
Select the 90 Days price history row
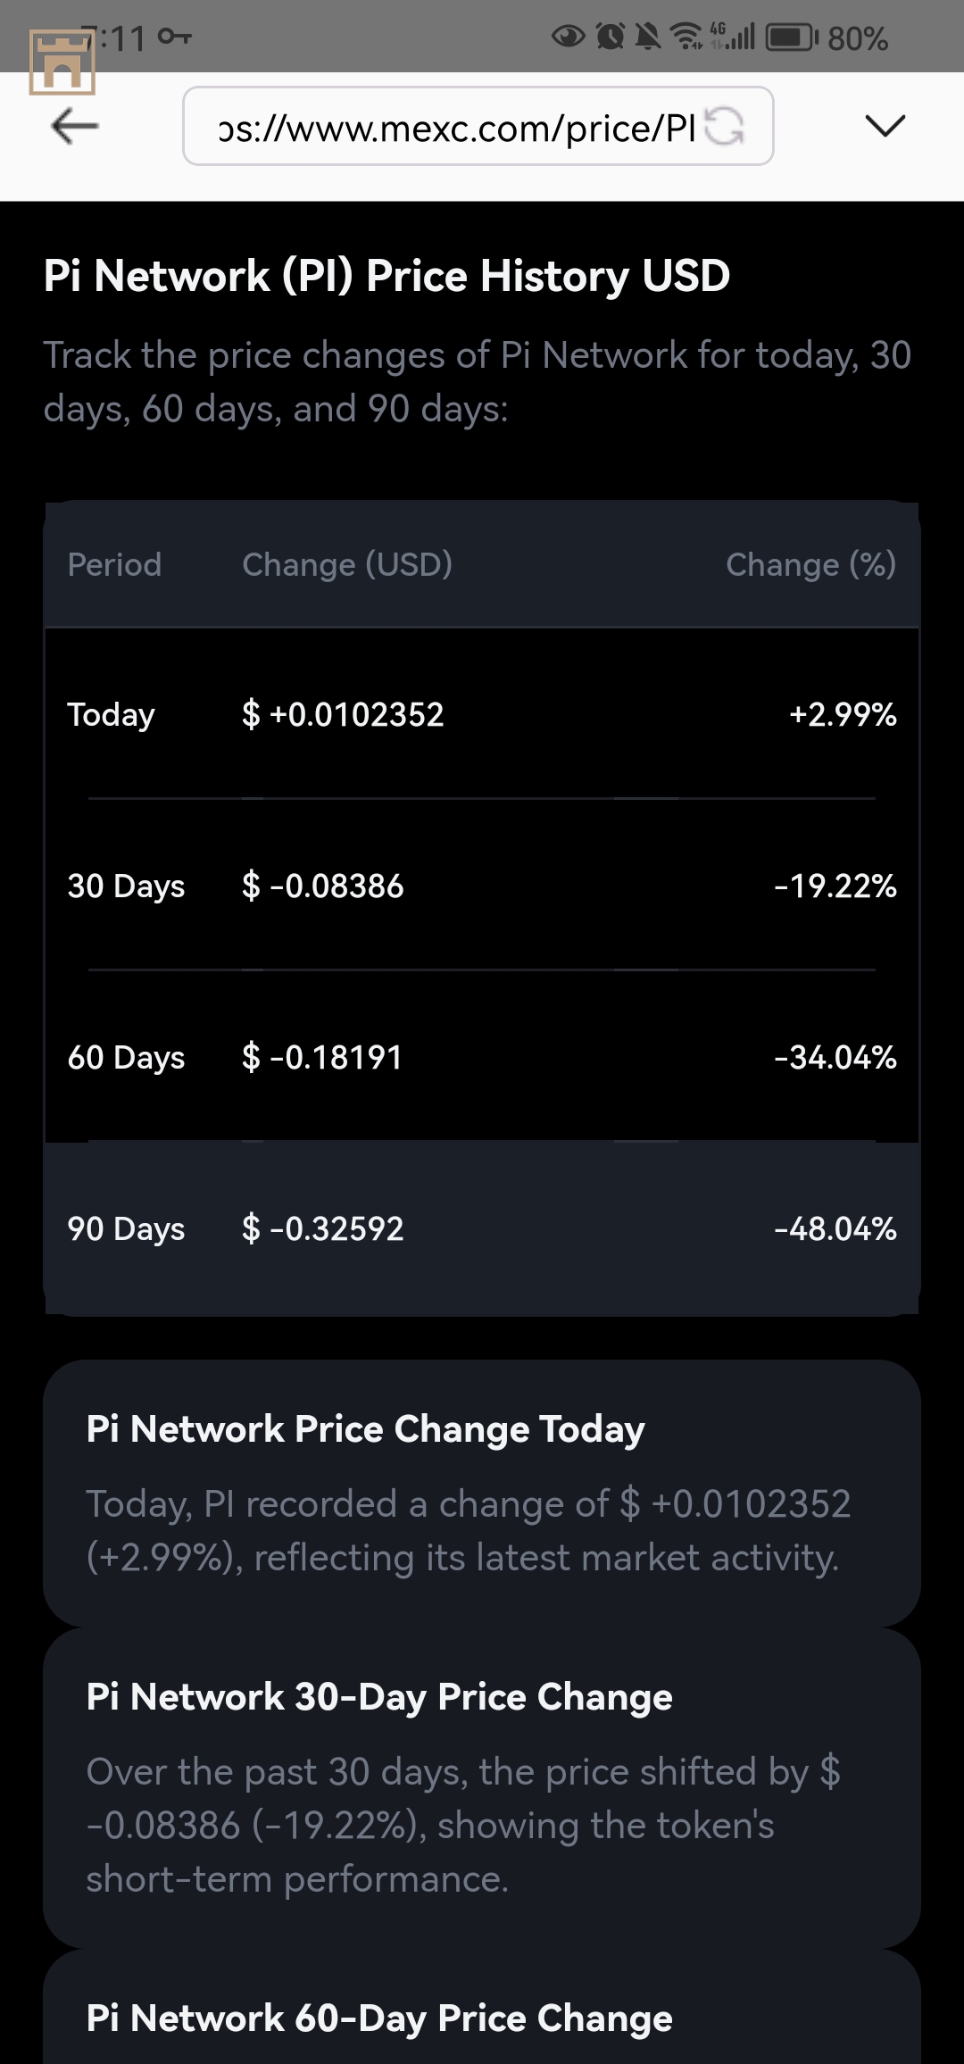[x=482, y=1228]
